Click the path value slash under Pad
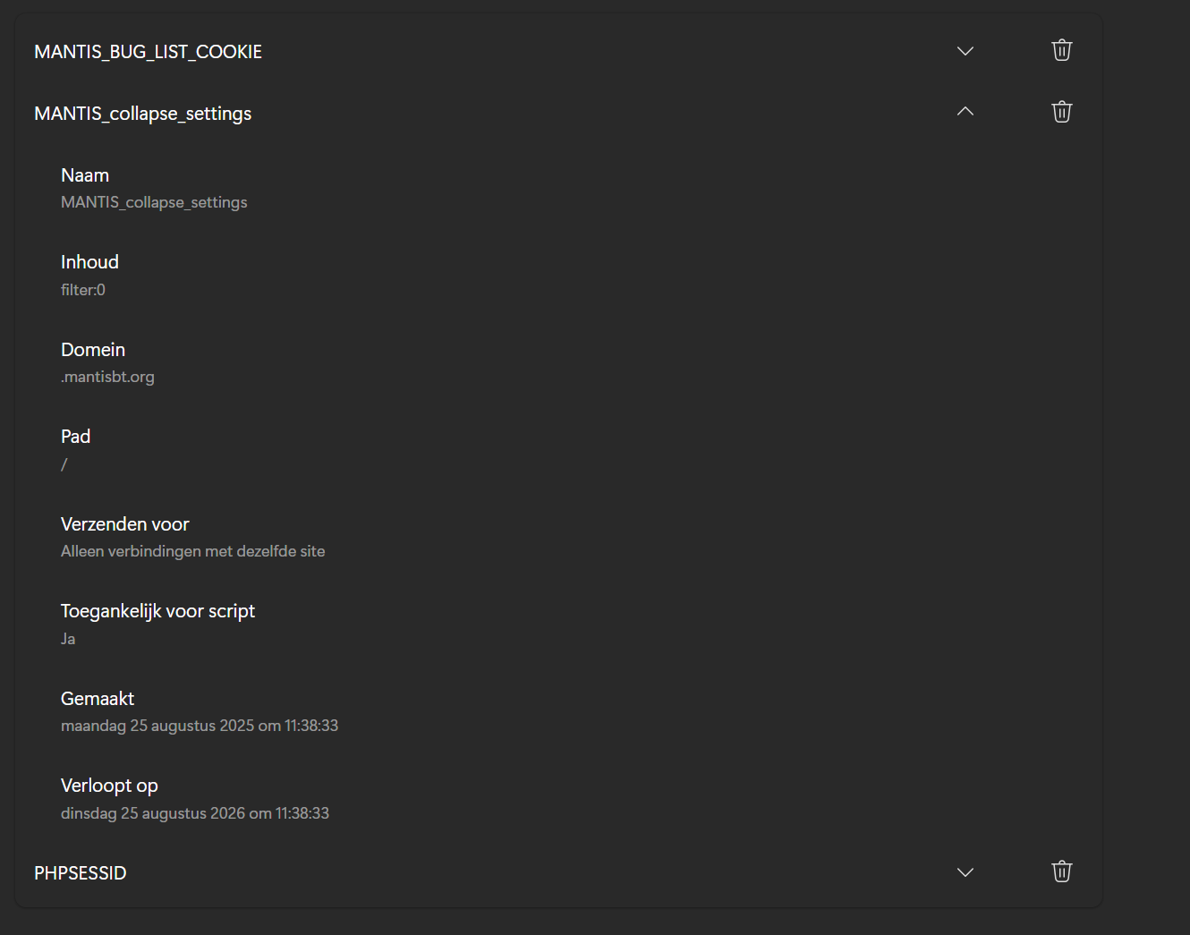Screen dimensions: 1190x935 click(x=64, y=464)
